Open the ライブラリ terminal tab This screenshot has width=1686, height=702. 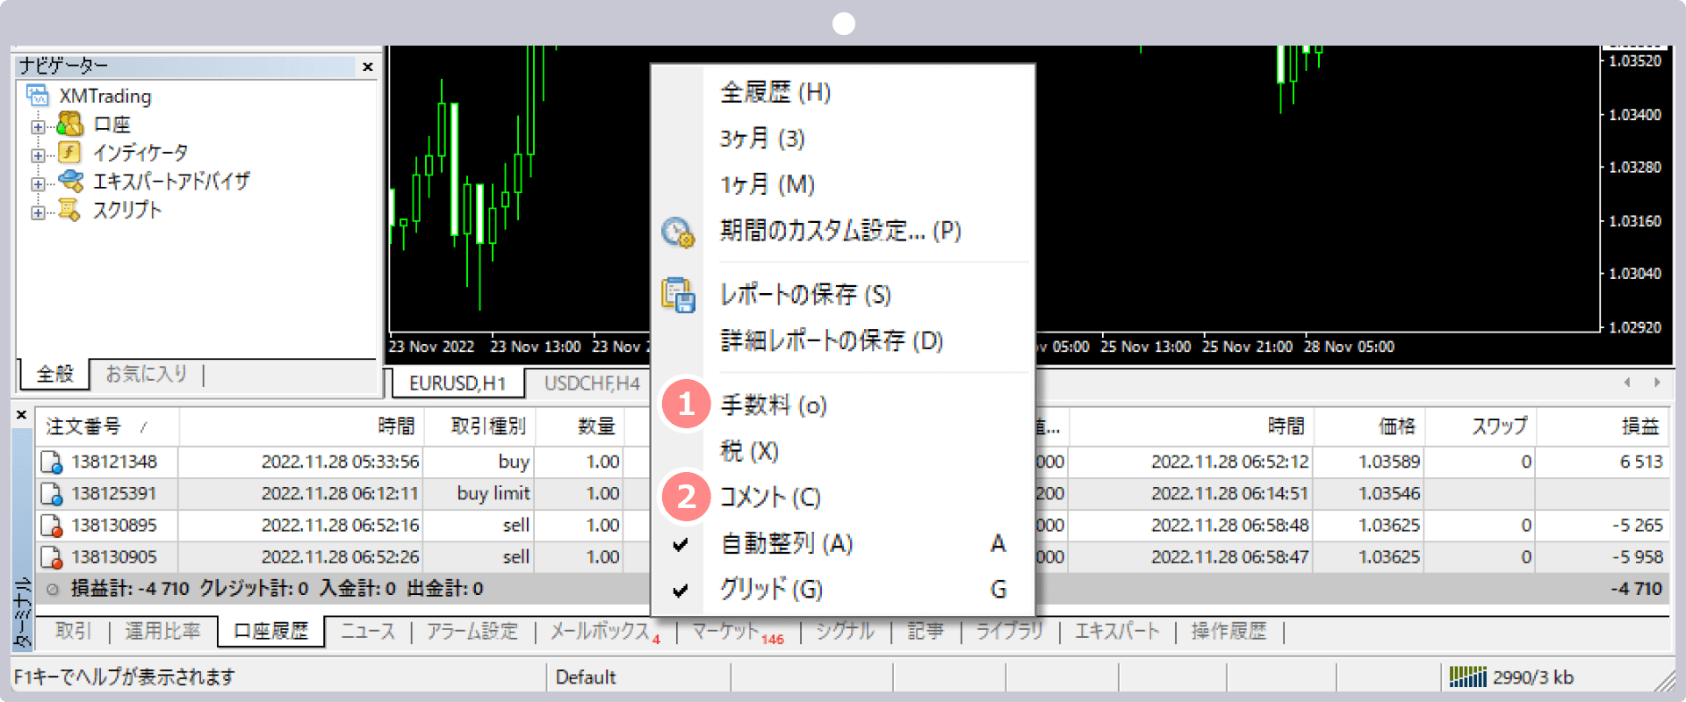pos(1009,631)
